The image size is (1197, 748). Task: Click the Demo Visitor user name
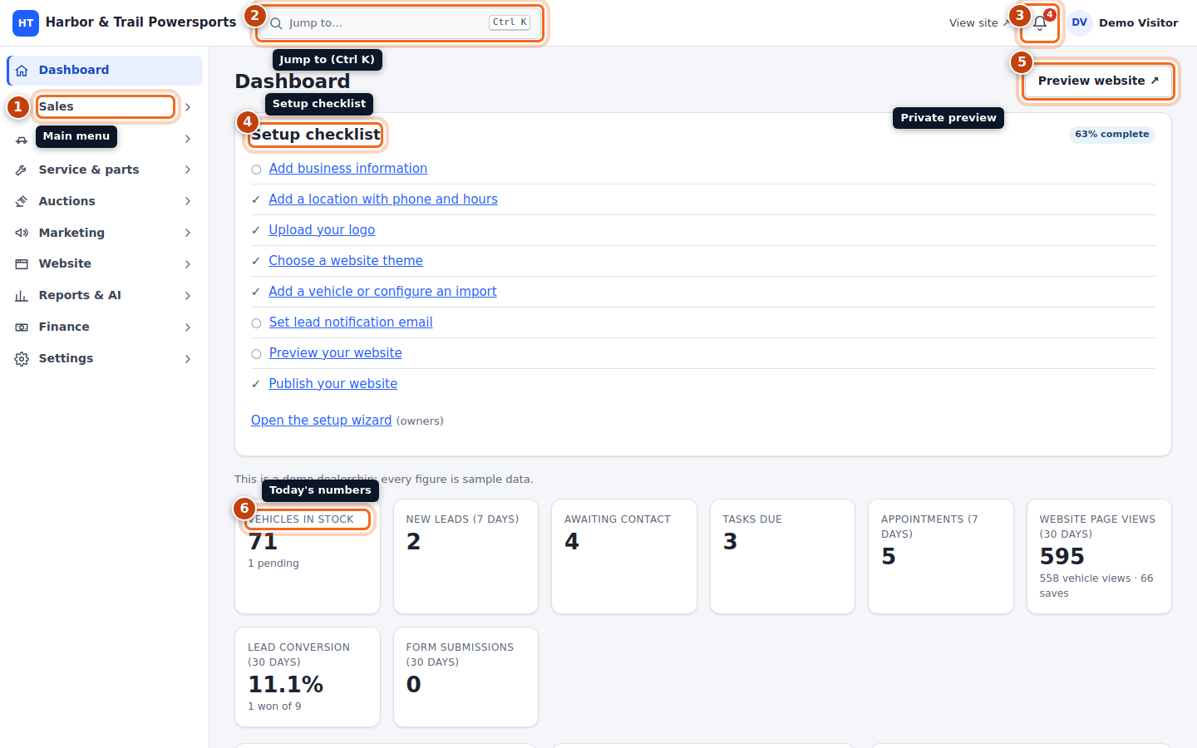1138,23
